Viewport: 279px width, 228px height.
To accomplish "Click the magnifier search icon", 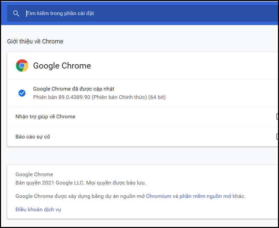I will click(16, 14).
